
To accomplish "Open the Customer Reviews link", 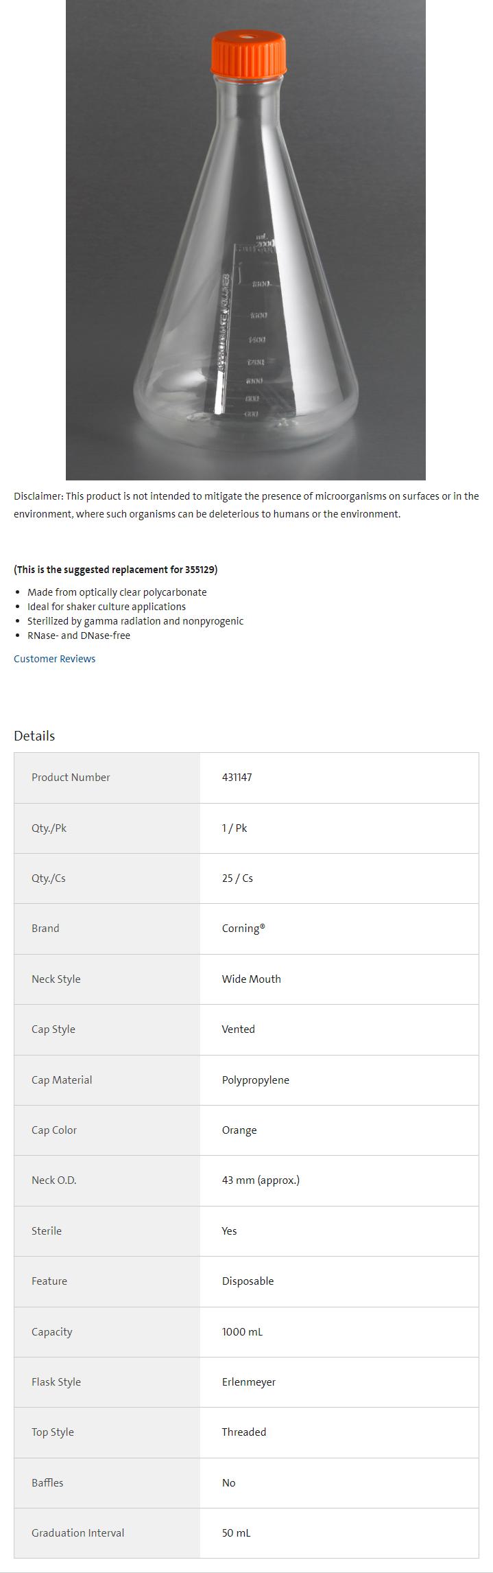I will [x=55, y=659].
